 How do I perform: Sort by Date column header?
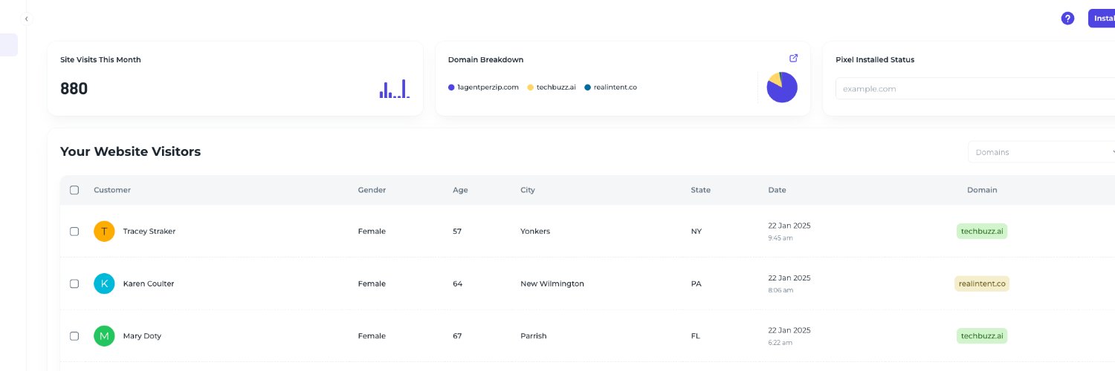pos(777,190)
